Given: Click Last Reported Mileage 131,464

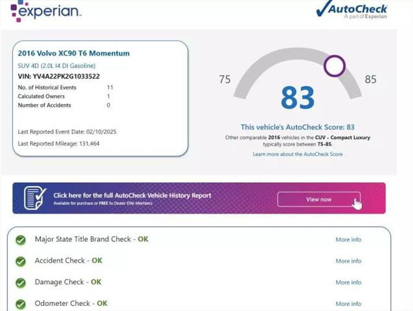Looking at the screenshot, I should [x=58, y=144].
